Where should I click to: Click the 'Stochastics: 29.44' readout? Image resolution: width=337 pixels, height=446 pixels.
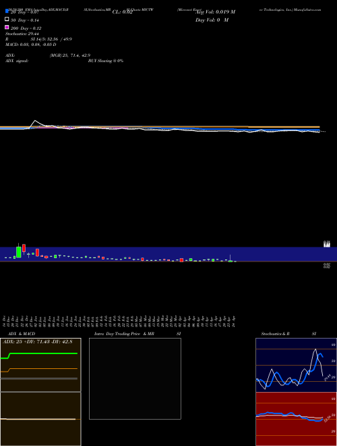coord(22,34)
